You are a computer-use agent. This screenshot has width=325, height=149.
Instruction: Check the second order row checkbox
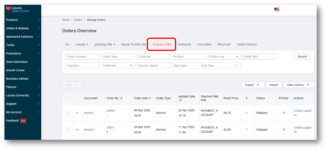click(67, 130)
